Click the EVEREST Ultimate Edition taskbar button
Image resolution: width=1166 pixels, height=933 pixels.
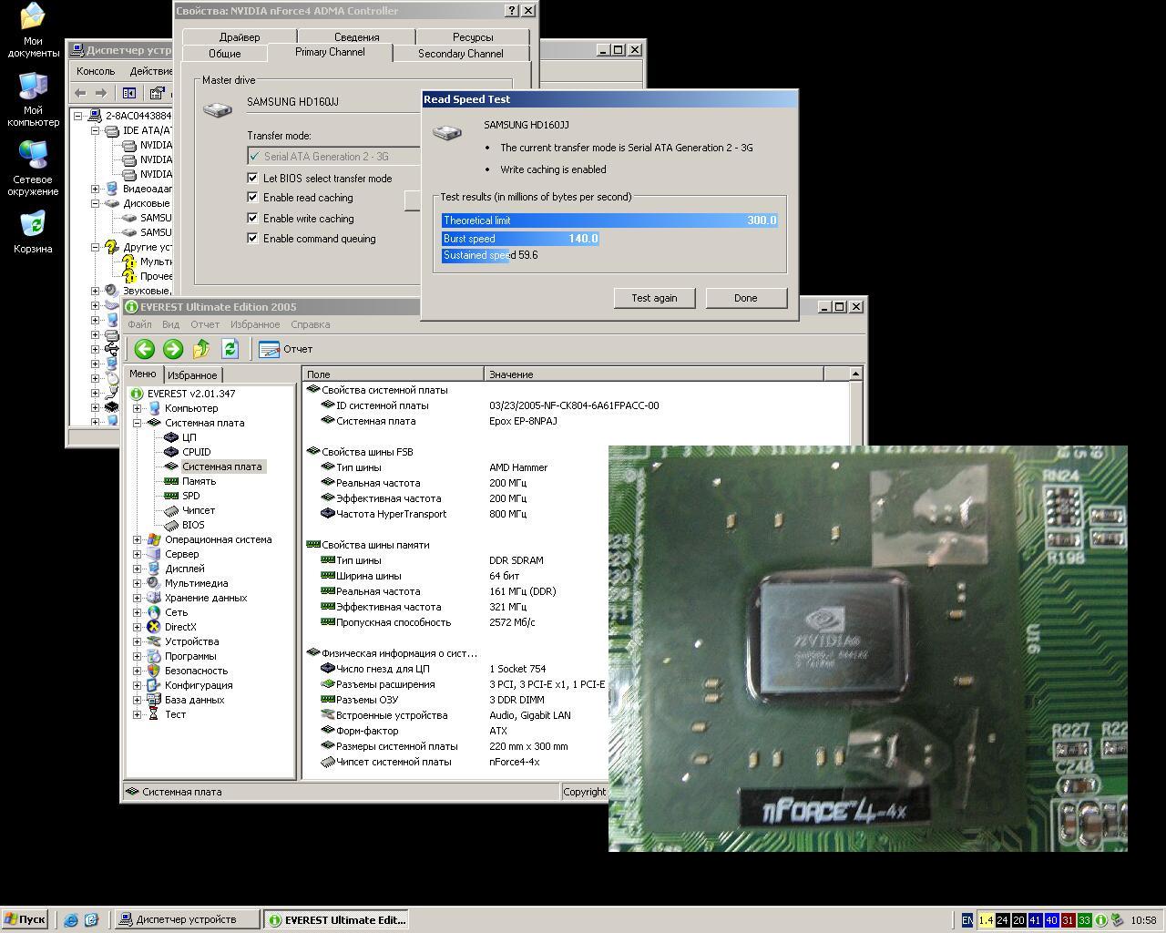pyautogui.click(x=336, y=919)
